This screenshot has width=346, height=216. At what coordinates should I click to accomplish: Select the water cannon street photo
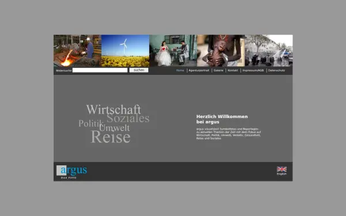pos(269,51)
